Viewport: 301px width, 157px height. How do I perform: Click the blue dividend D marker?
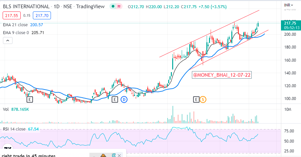124,100
